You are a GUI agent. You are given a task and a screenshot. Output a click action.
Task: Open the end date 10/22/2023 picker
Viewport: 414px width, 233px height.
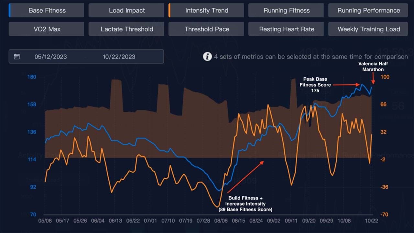[x=119, y=57]
